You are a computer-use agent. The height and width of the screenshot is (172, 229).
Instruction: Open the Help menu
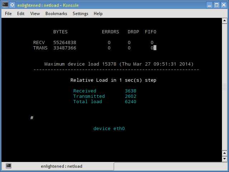click(x=98, y=14)
